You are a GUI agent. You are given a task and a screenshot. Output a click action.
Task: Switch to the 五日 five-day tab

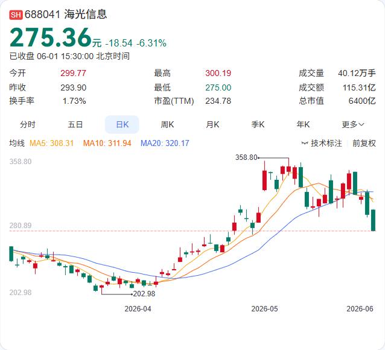coord(75,124)
